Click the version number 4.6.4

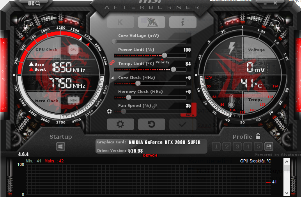click(x=23, y=154)
